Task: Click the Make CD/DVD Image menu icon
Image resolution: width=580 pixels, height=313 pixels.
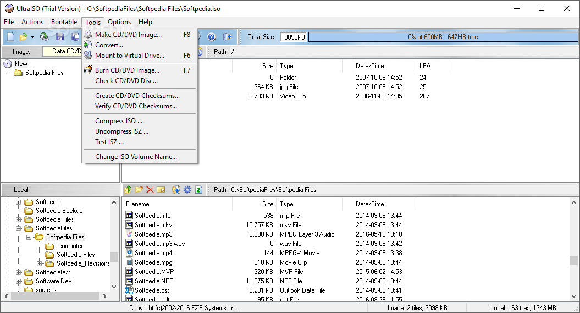Action: pyautogui.click(x=88, y=35)
